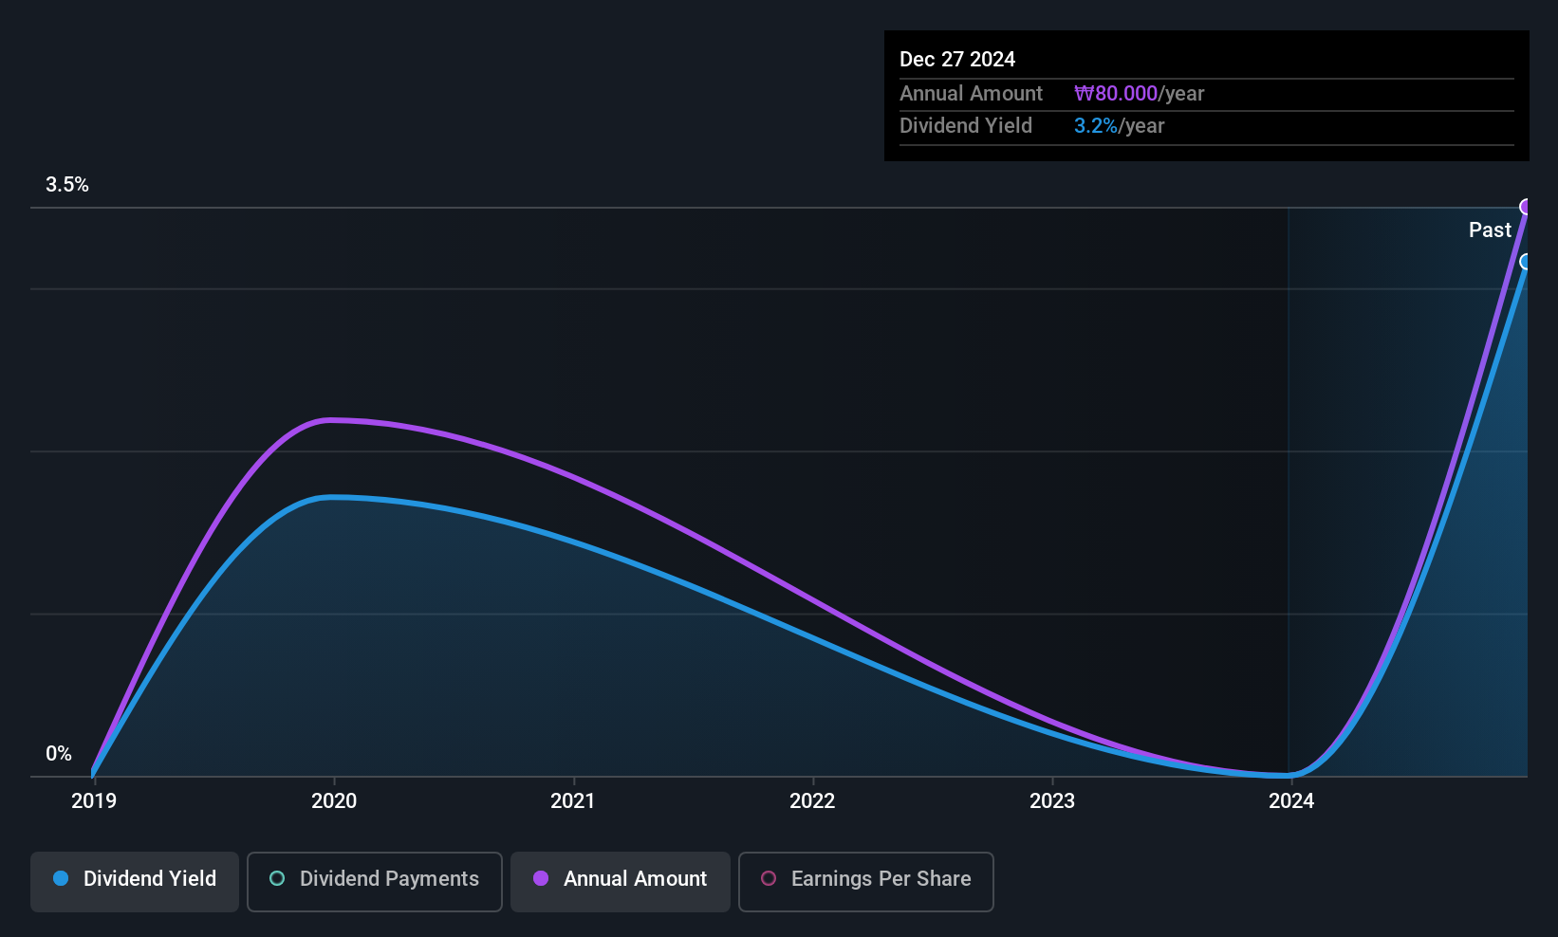Click the ₩80.000/year annual amount value
Viewport: 1558px width, 937px height.
1139,94
